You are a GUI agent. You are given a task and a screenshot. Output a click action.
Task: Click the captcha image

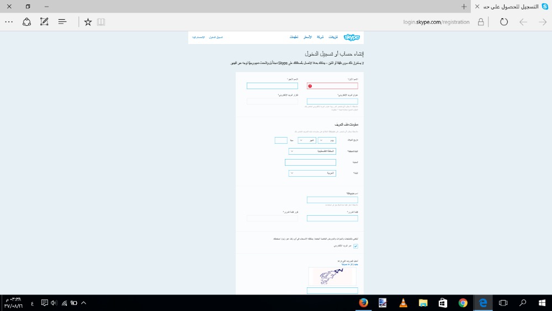click(x=332, y=276)
